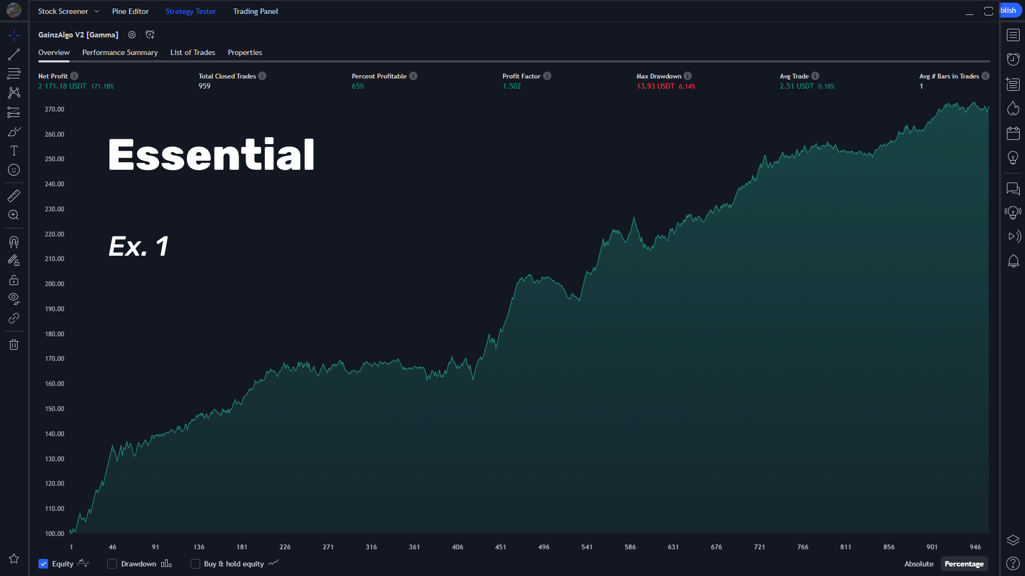Enable the Drawdown checkbox
Viewport: 1025px width, 576px height.
click(x=112, y=564)
